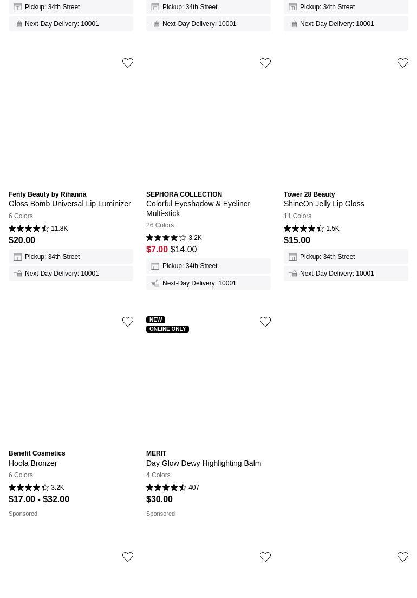Click the ONLINE ONLY badge on MERIT product
Screen dimensions: 417x598
point(167,329)
